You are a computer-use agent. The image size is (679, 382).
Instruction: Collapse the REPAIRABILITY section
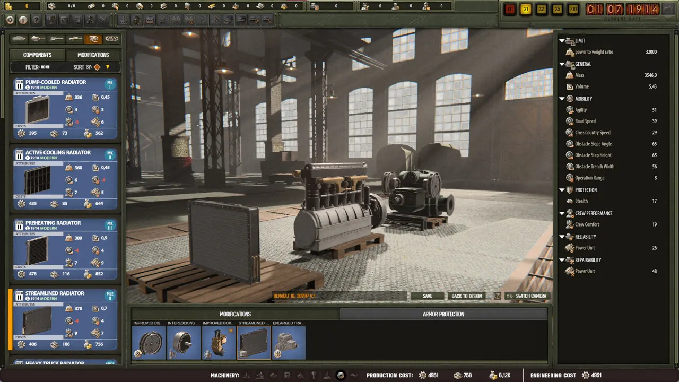pyautogui.click(x=562, y=260)
